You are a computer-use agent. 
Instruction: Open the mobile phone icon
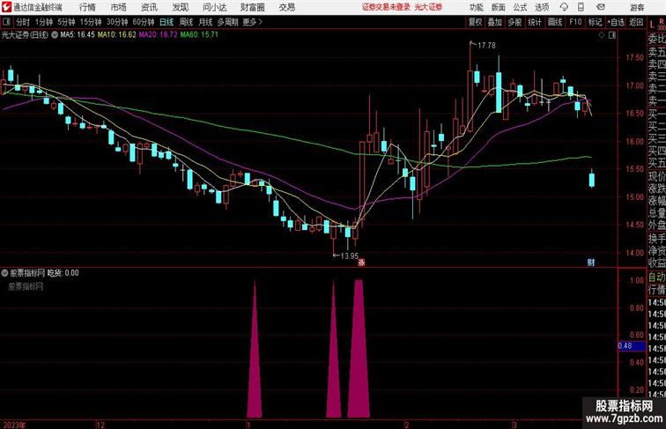coord(581,7)
